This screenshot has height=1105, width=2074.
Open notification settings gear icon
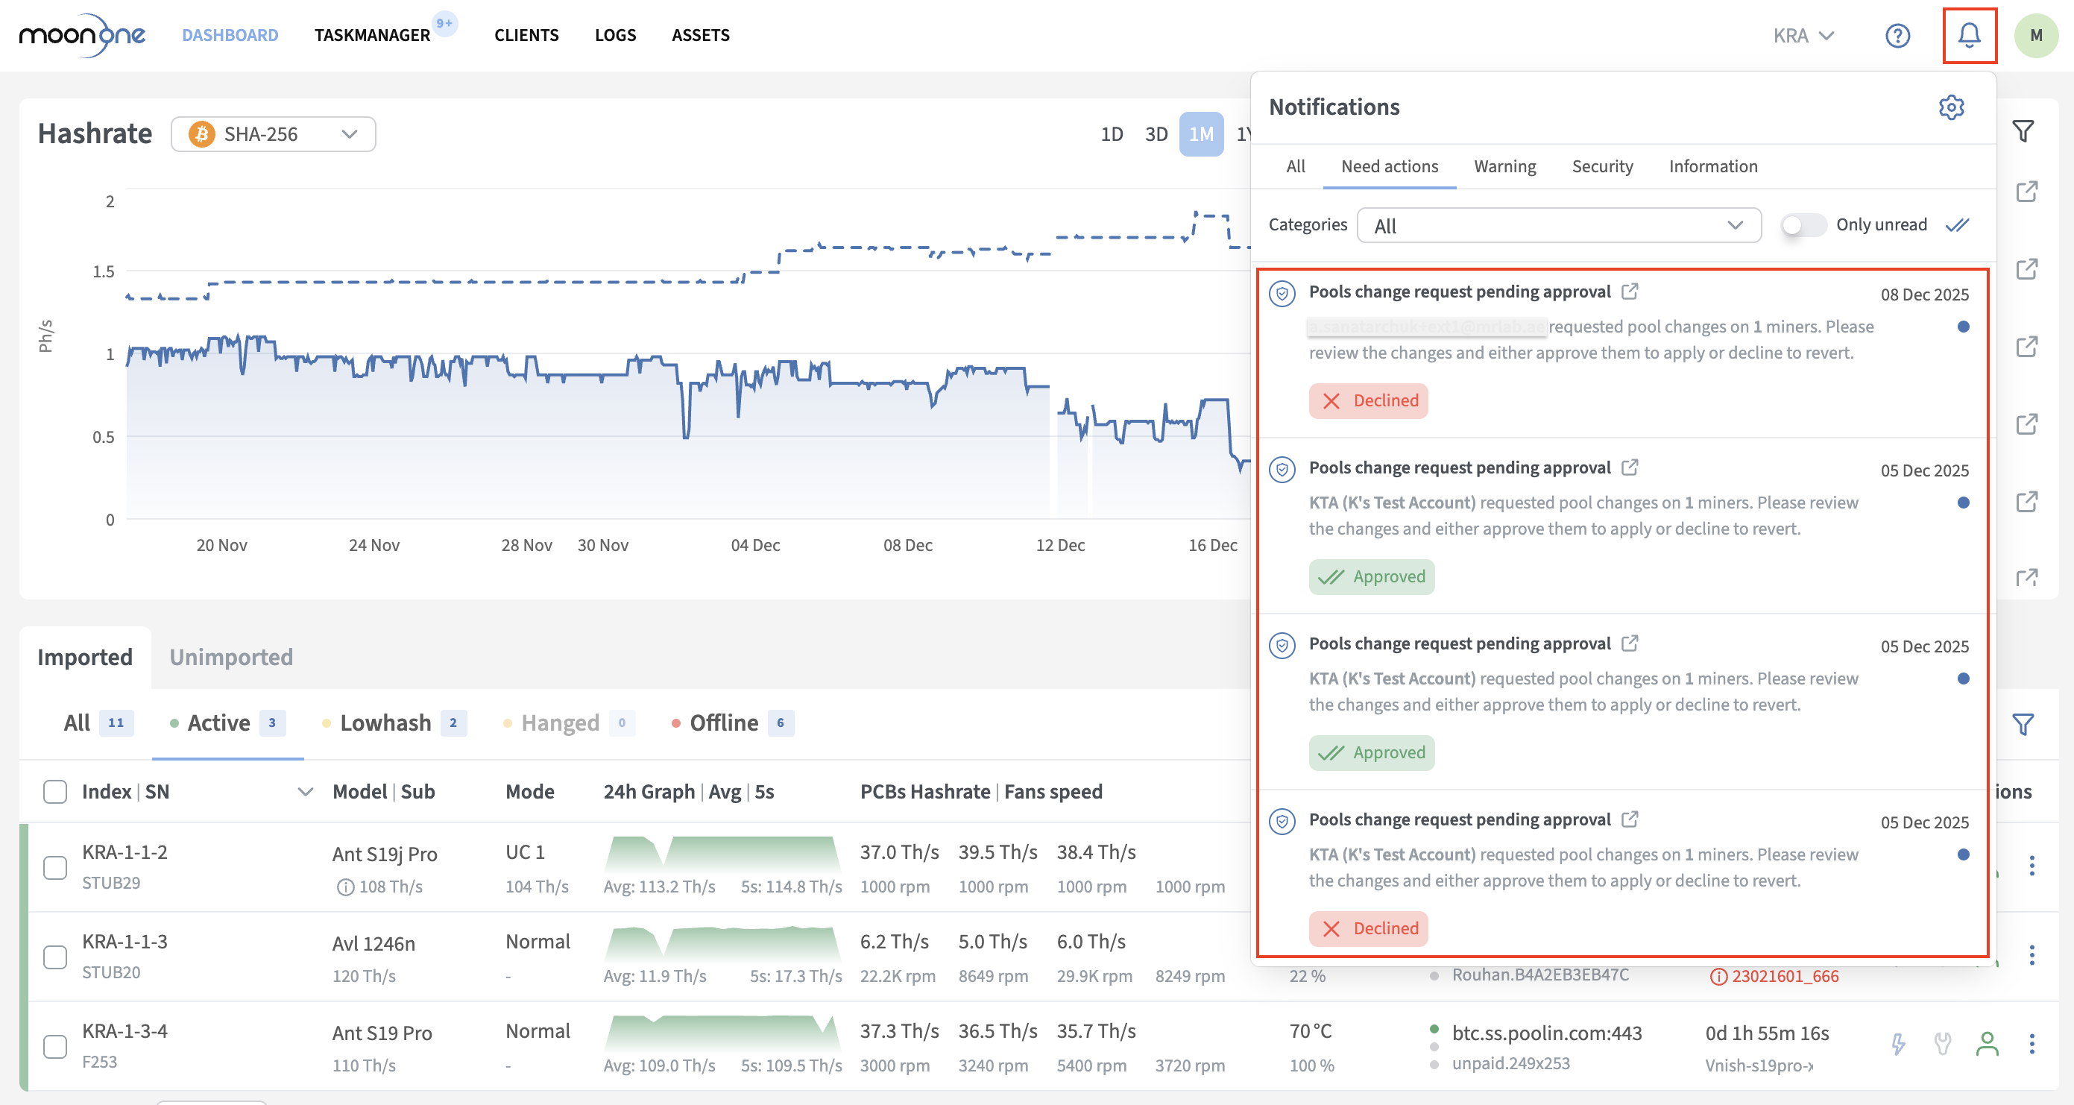[x=1951, y=107]
